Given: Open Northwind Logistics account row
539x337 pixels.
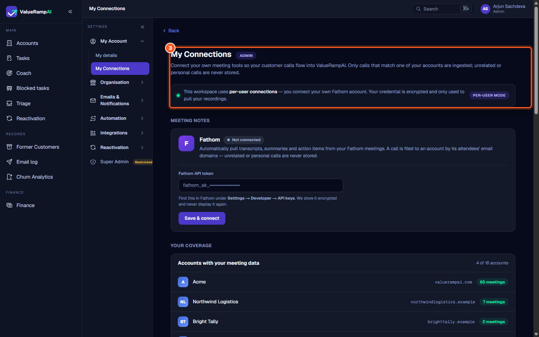Looking at the screenshot, I should click(x=343, y=302).
